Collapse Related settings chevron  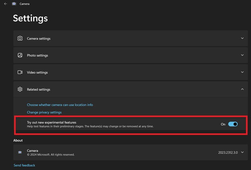pos(242,89)
